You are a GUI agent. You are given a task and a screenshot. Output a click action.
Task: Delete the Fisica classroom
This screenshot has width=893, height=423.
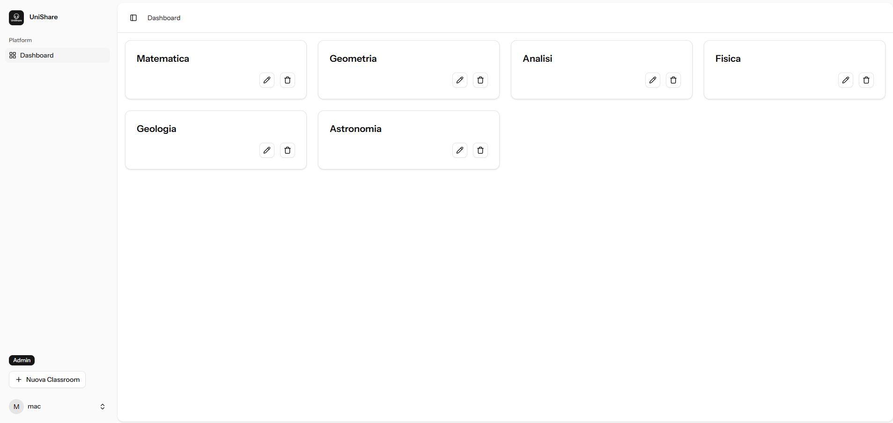coord(866,80)
